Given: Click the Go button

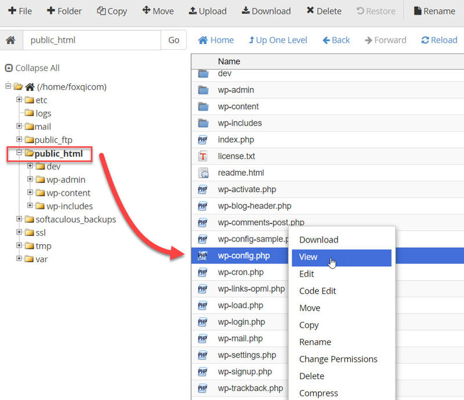Looking at the screenshot, I should [175, 40].
